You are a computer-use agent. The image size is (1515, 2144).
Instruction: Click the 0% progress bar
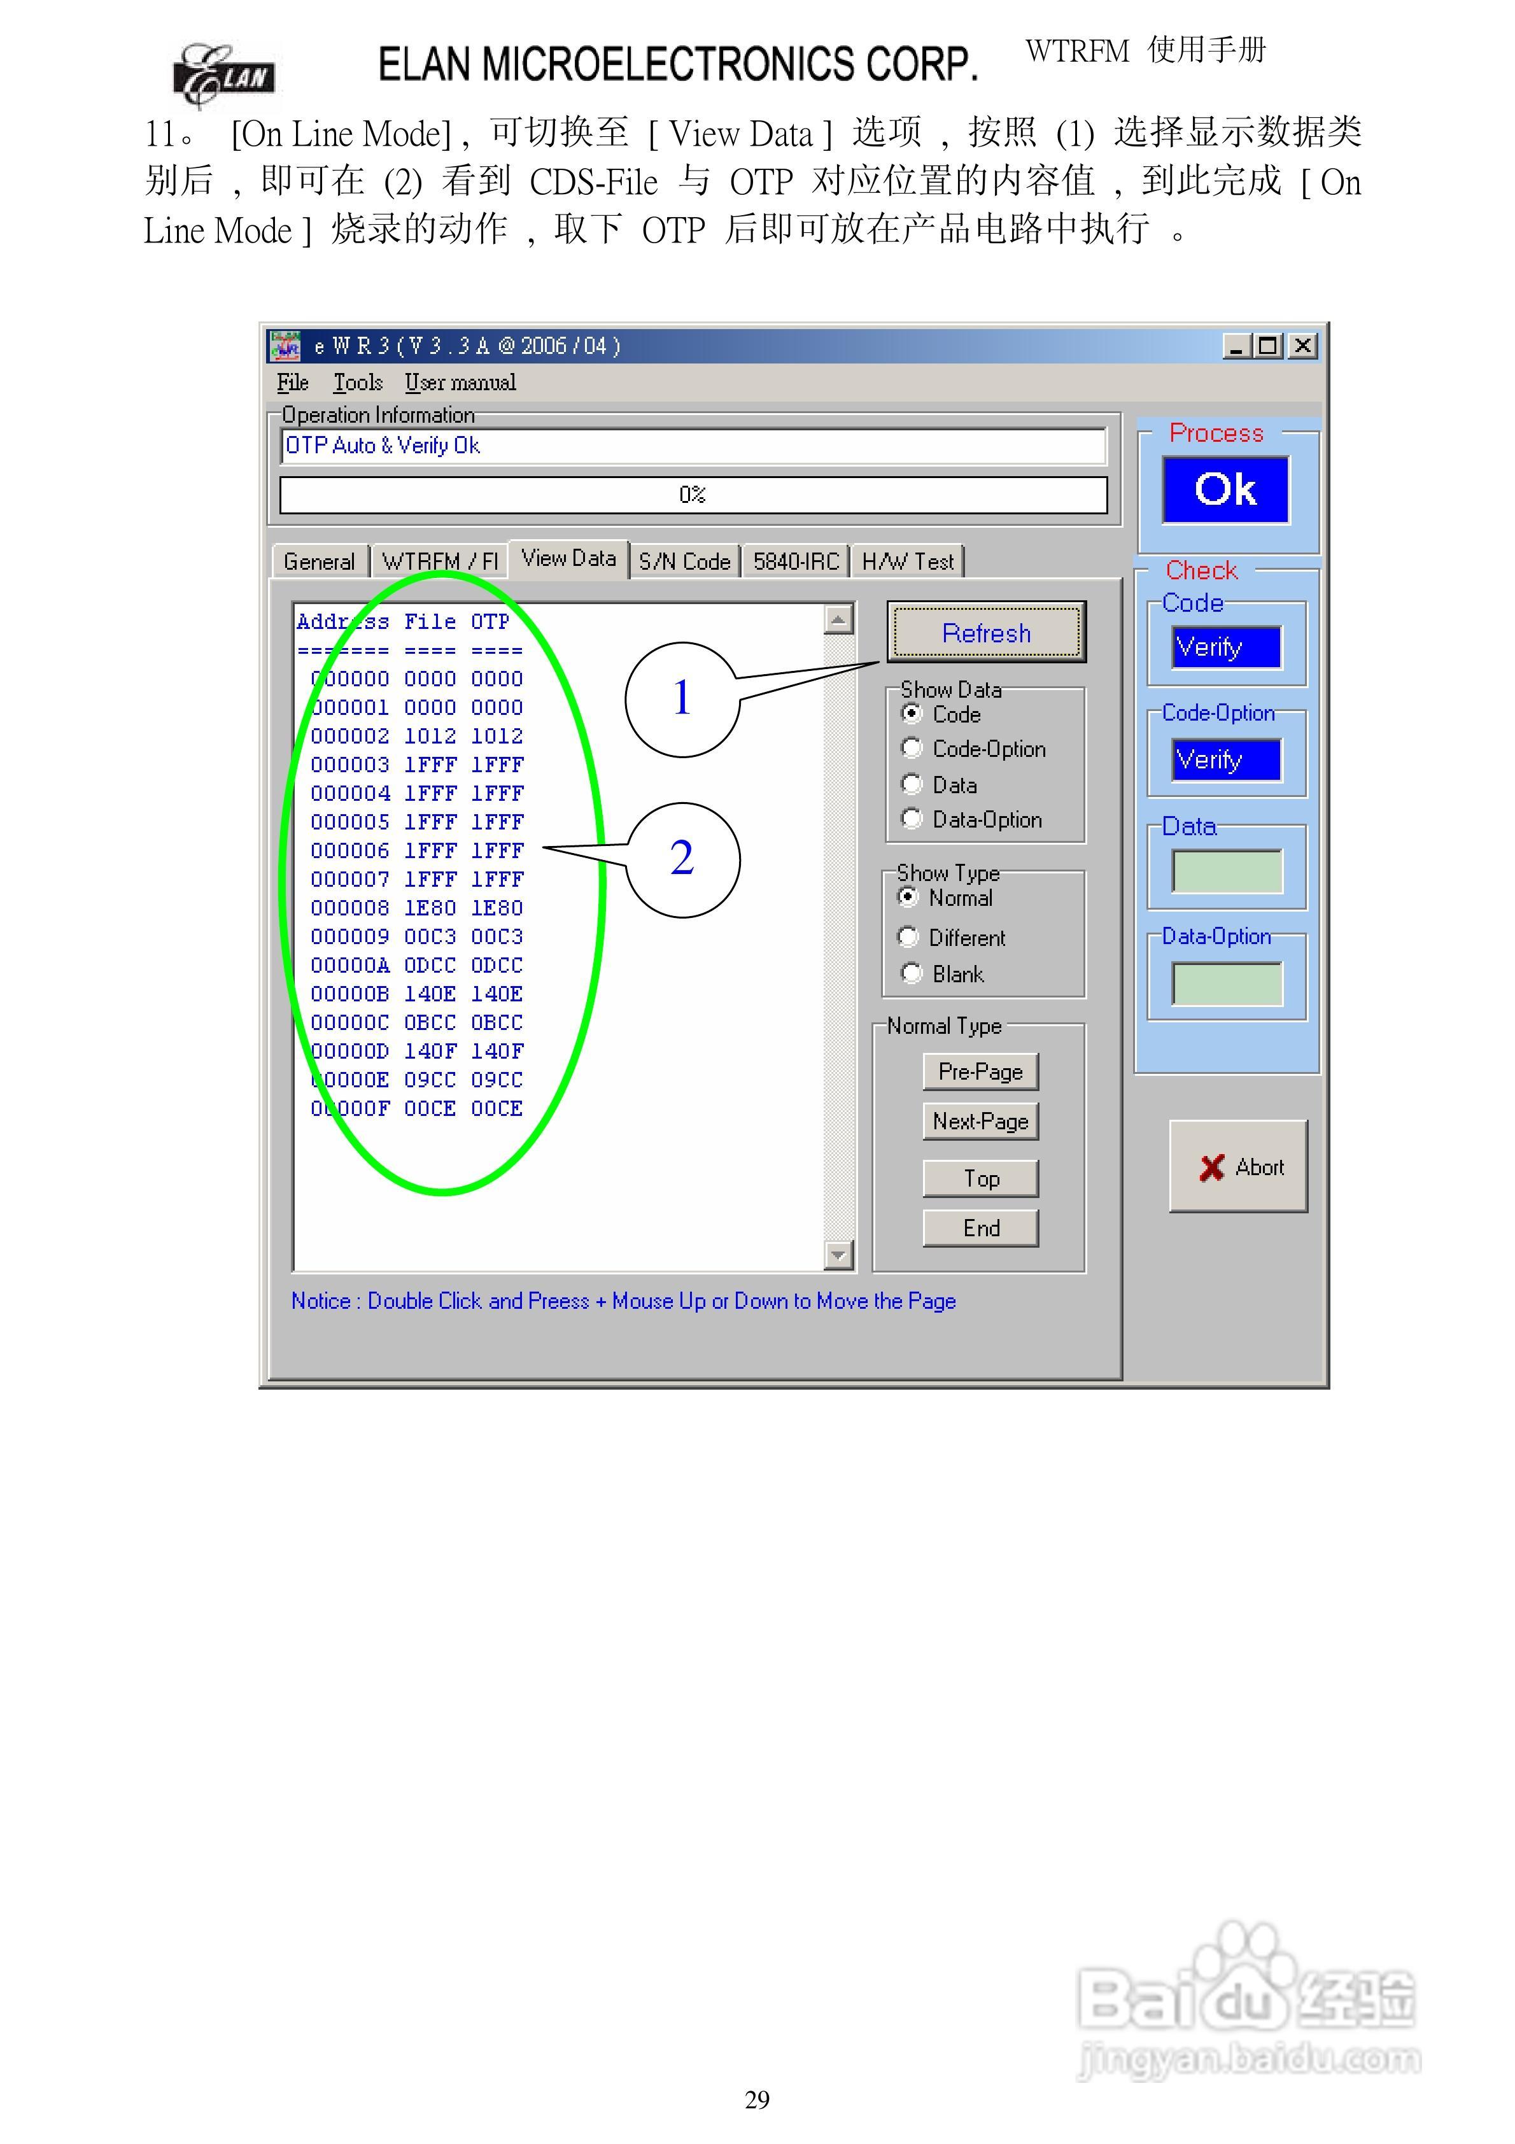pyautogui.click(x=692, y=495)
